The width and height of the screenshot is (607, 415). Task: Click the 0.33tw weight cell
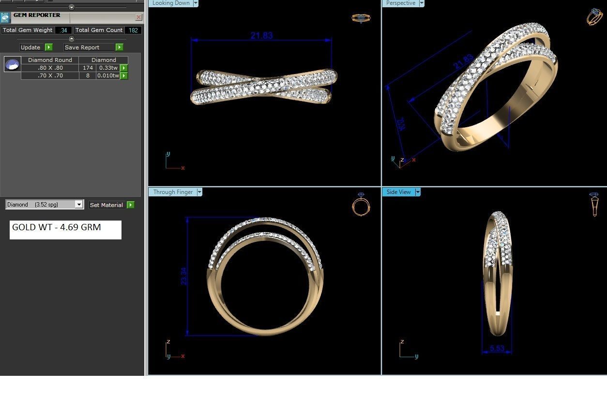108,68
